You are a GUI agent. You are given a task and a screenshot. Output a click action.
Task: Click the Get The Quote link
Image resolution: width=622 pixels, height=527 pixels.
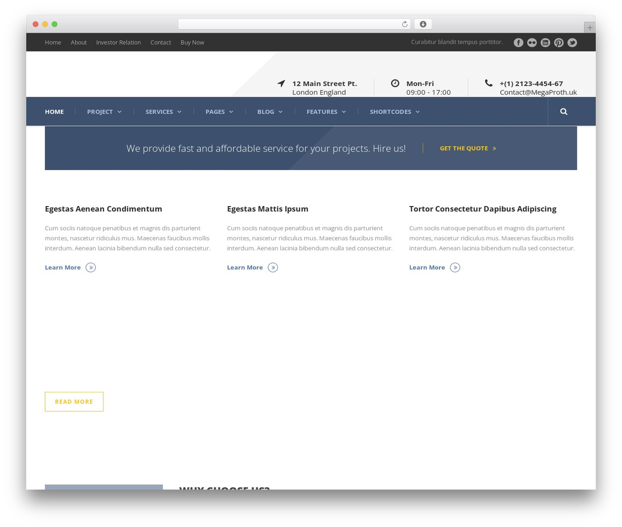pyautogui.click(x=468, y=148)
